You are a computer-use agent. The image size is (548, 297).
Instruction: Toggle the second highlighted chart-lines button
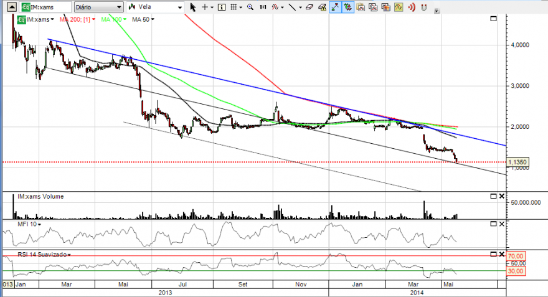point(347,7)
